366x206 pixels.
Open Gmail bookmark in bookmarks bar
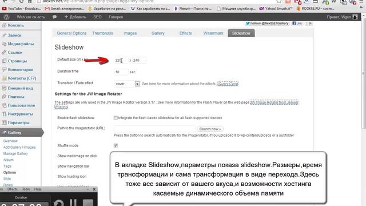pyautogui.click(x=65, y=9)
